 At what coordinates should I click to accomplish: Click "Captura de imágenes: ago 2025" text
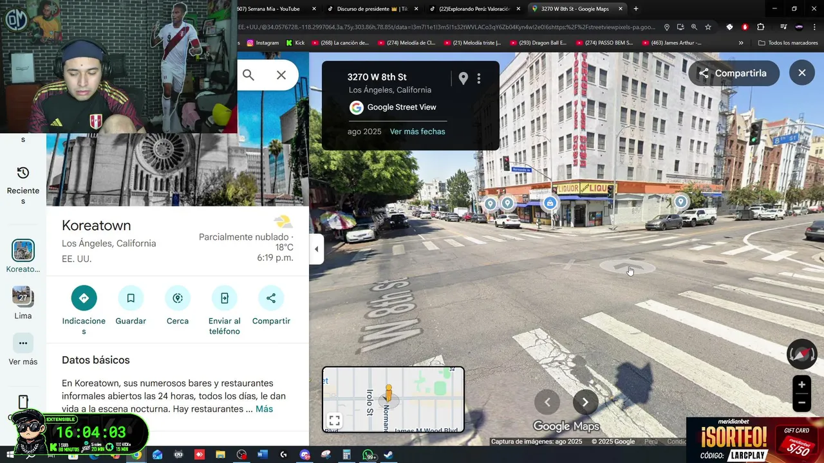(x=536, y=442)
